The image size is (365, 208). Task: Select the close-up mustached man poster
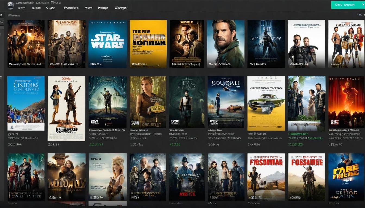click(x=226, y=44)
